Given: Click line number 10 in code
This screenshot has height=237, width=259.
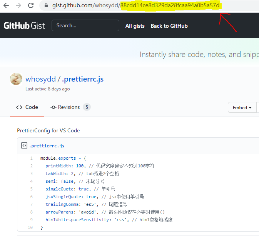Looking at the screenshot, I should coord(30,227).
